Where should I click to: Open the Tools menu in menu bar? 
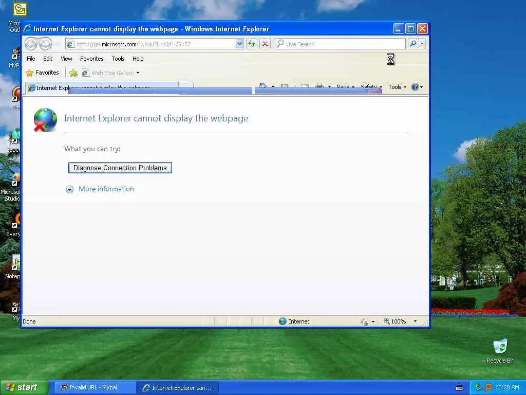(x=118, y=59)
